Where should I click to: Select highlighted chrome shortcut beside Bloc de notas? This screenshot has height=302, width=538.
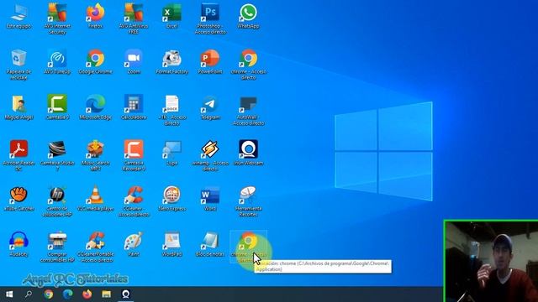249,247
